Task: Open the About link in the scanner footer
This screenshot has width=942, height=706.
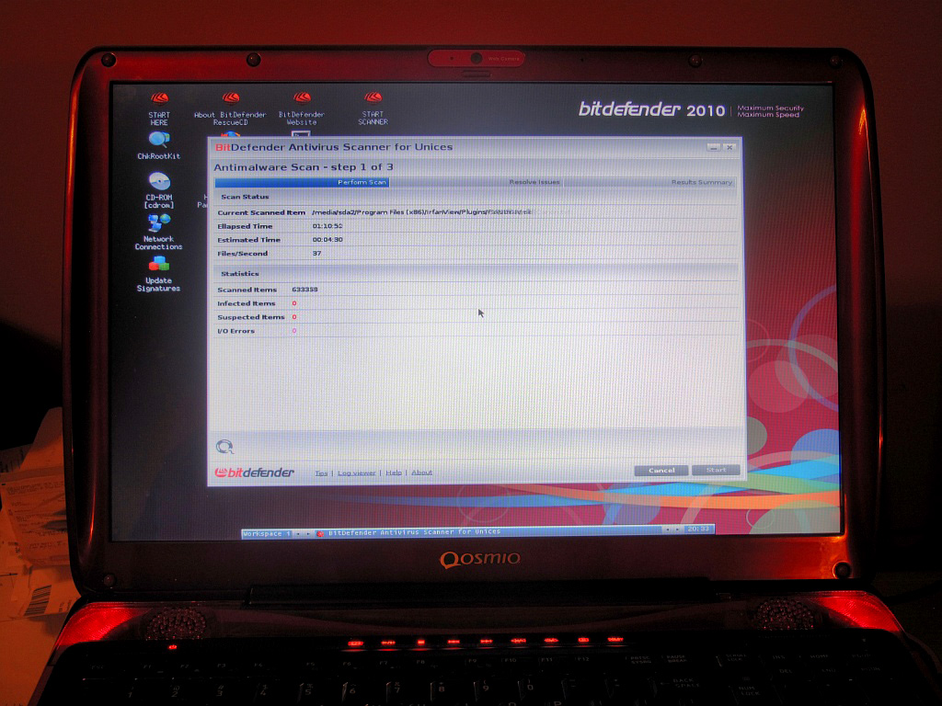Action: point(421,473)
